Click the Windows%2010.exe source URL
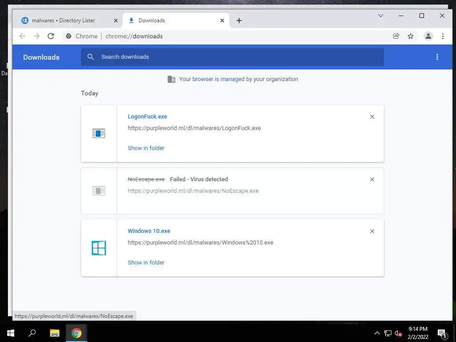456x342 pixels. [200, 243]
